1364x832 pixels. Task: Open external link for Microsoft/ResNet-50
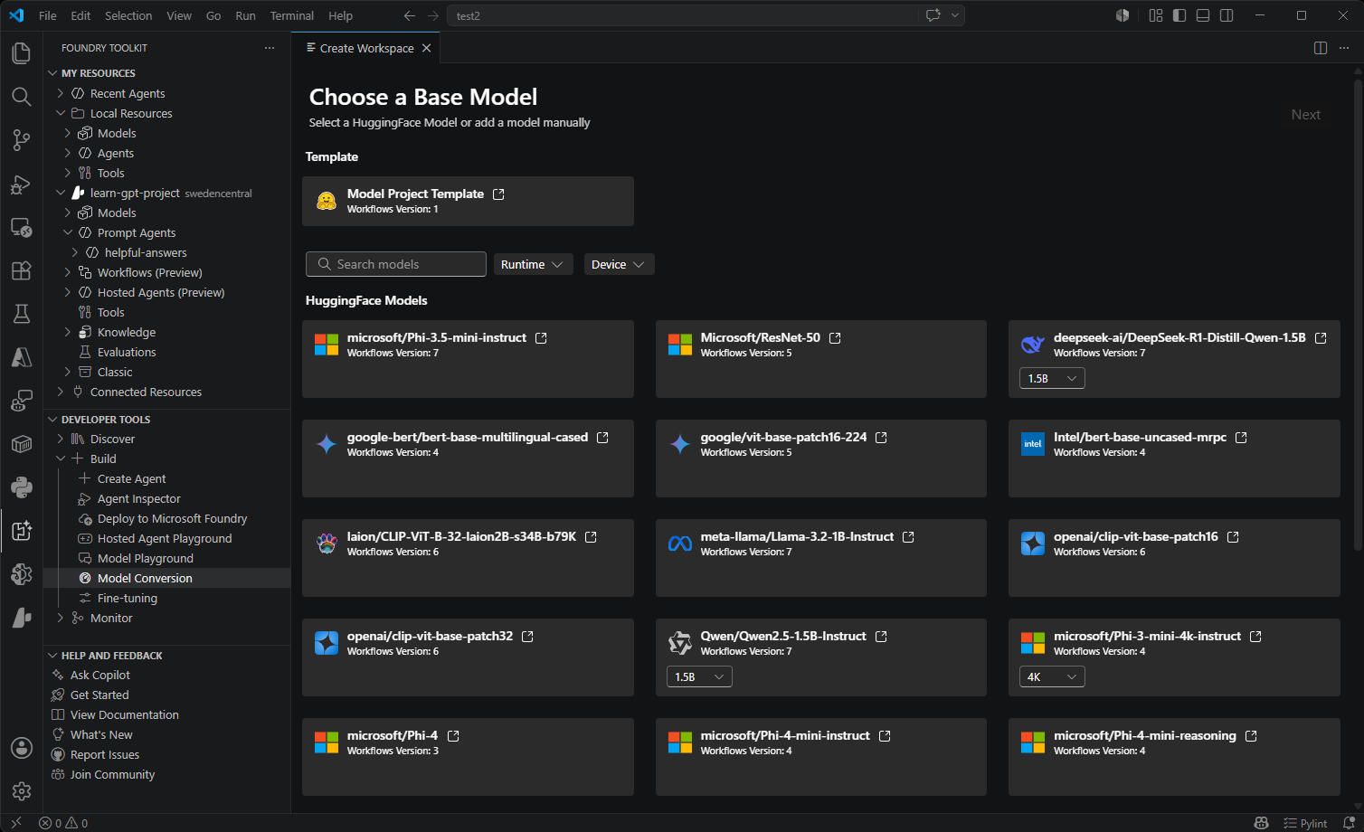[x=835, y=337]
